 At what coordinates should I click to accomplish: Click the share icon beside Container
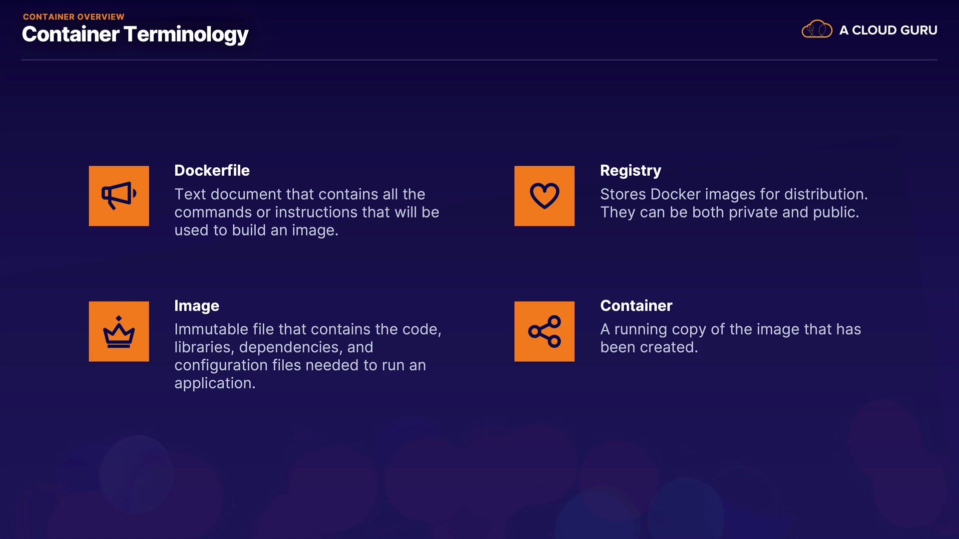coord(544,331)
